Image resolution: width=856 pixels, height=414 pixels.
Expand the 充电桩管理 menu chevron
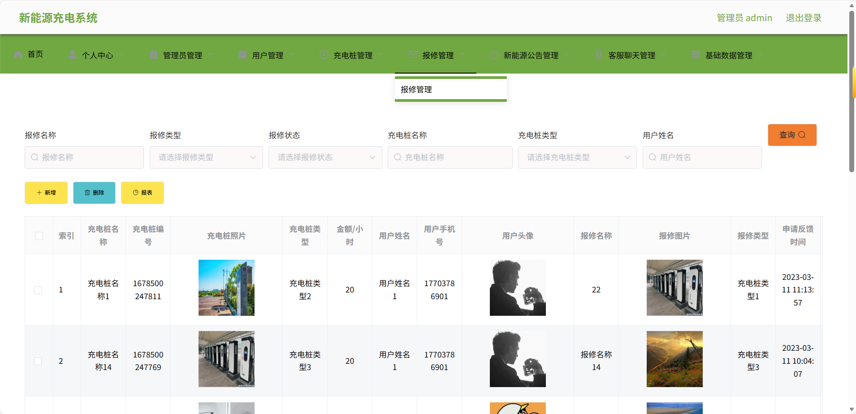coord(380,55)
